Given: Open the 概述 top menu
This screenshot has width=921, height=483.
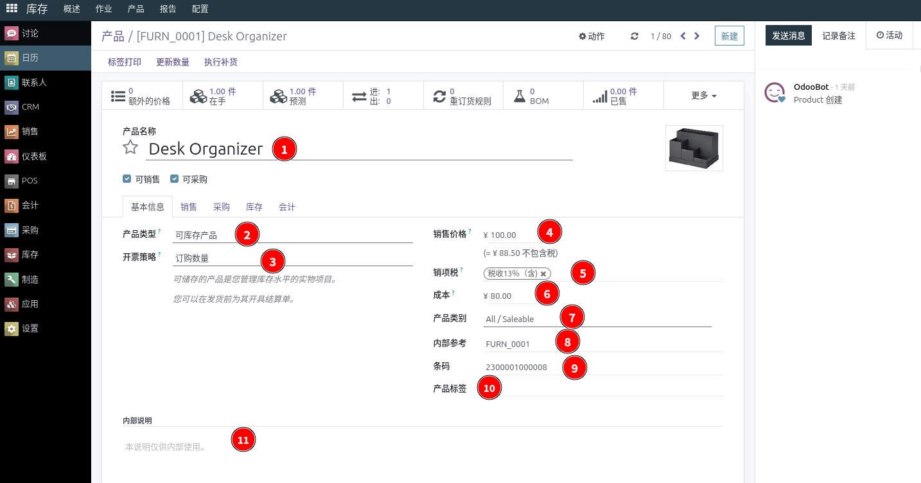Looking at the screenshot, I should coord(72,9).
